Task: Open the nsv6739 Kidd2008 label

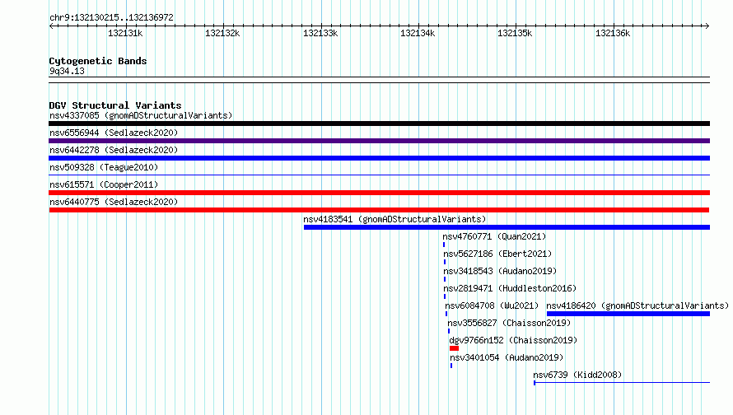Action: tap(577, 375)
